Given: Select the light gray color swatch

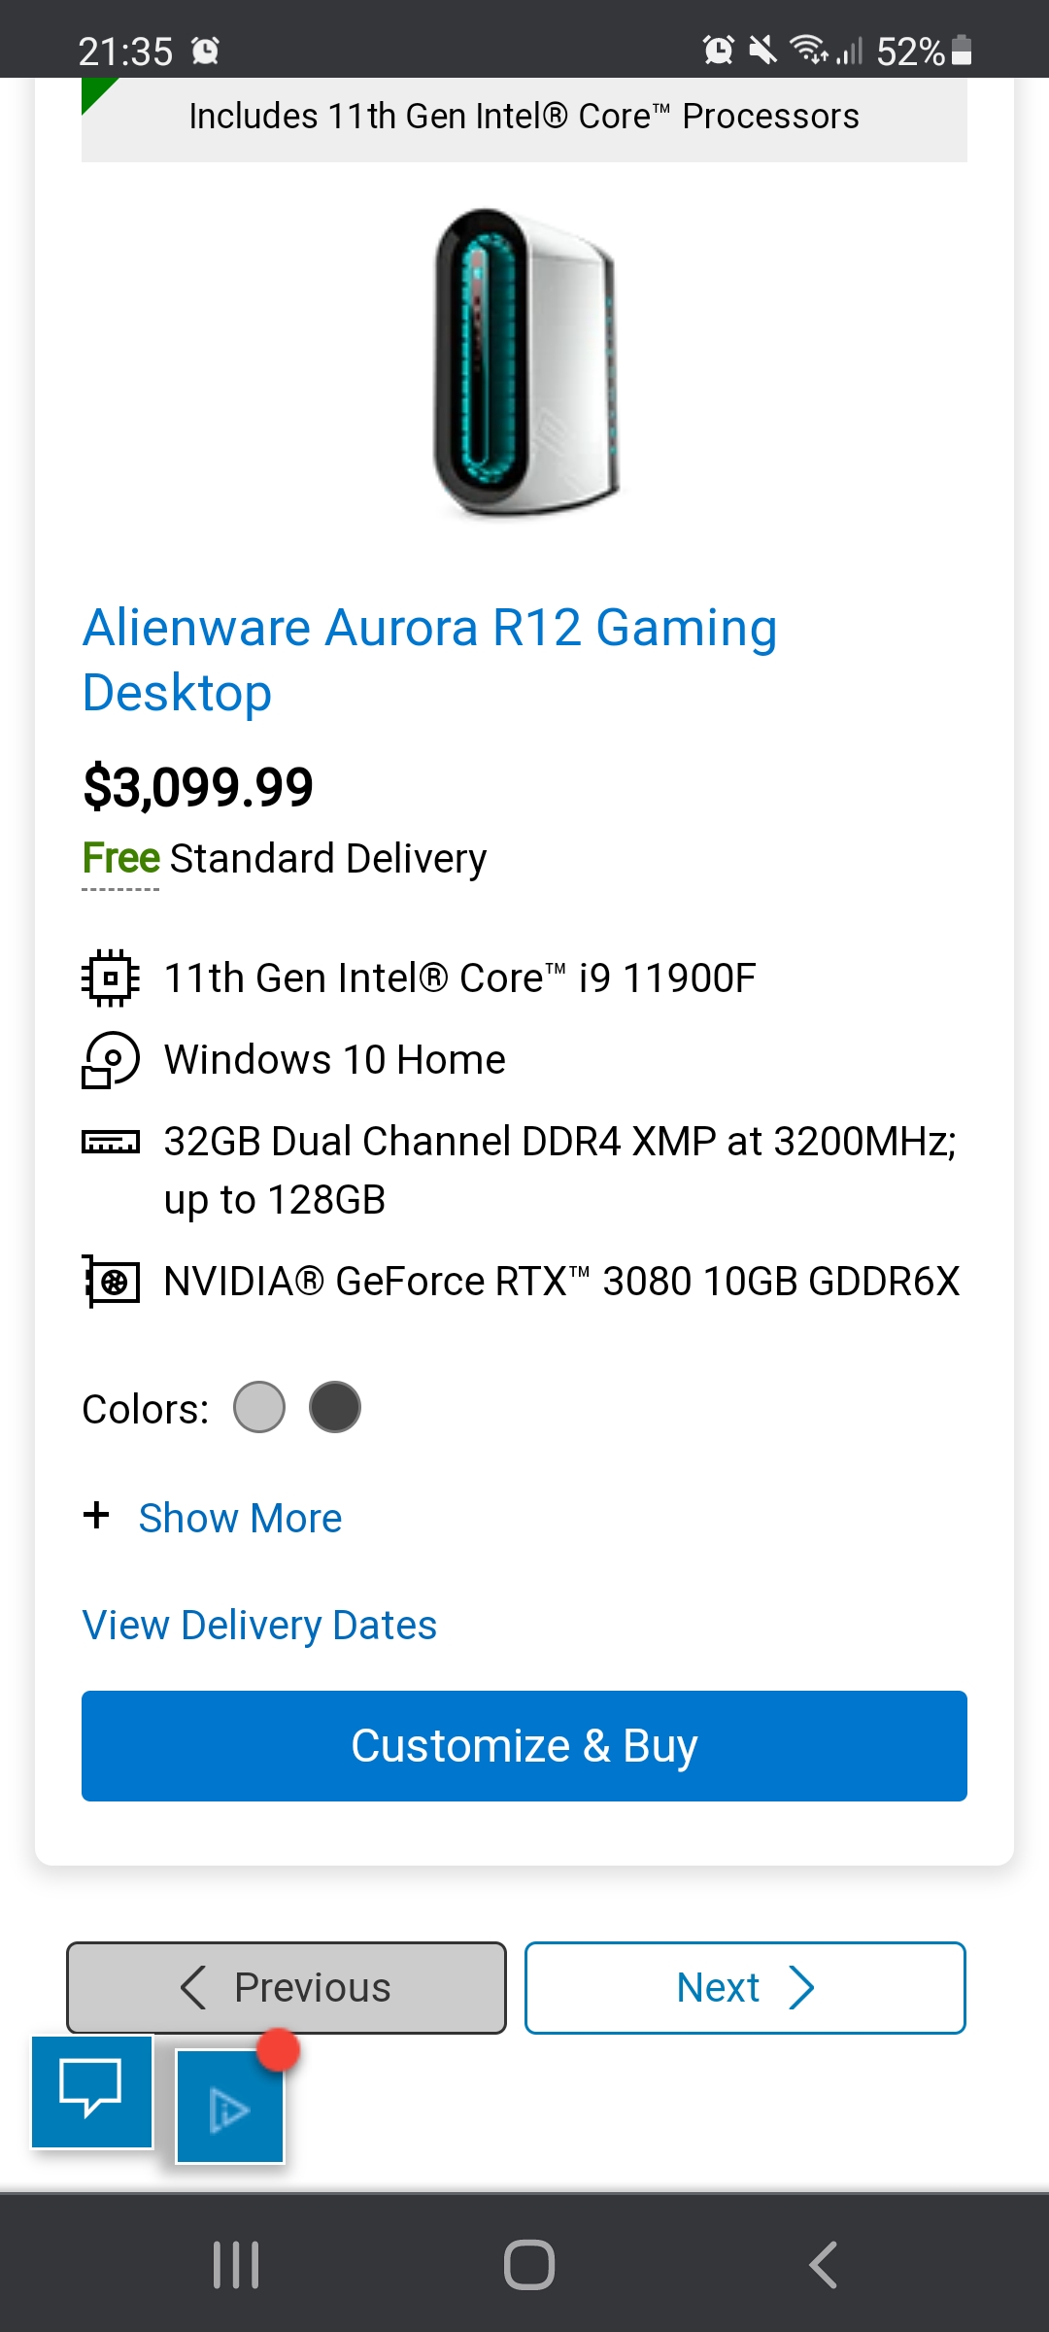Looking at the screenshot, I should [259, 1407].
